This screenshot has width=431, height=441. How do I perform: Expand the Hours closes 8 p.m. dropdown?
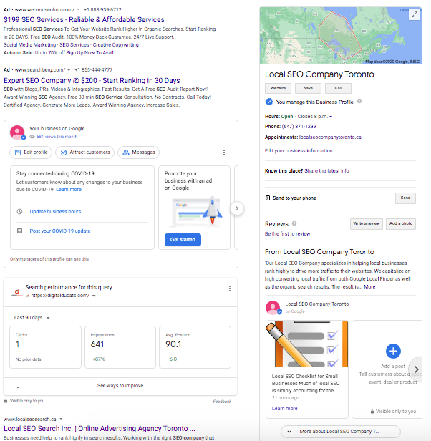point(331,117)
